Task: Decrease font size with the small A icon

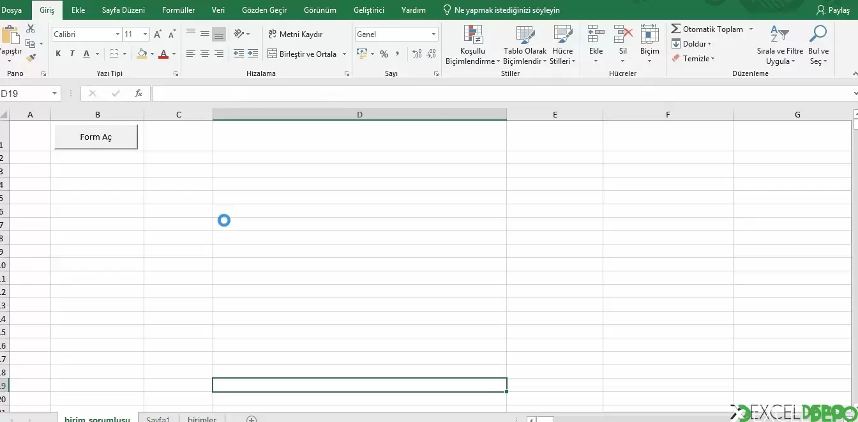Action: pyautogui.click(x=172, y=34)
